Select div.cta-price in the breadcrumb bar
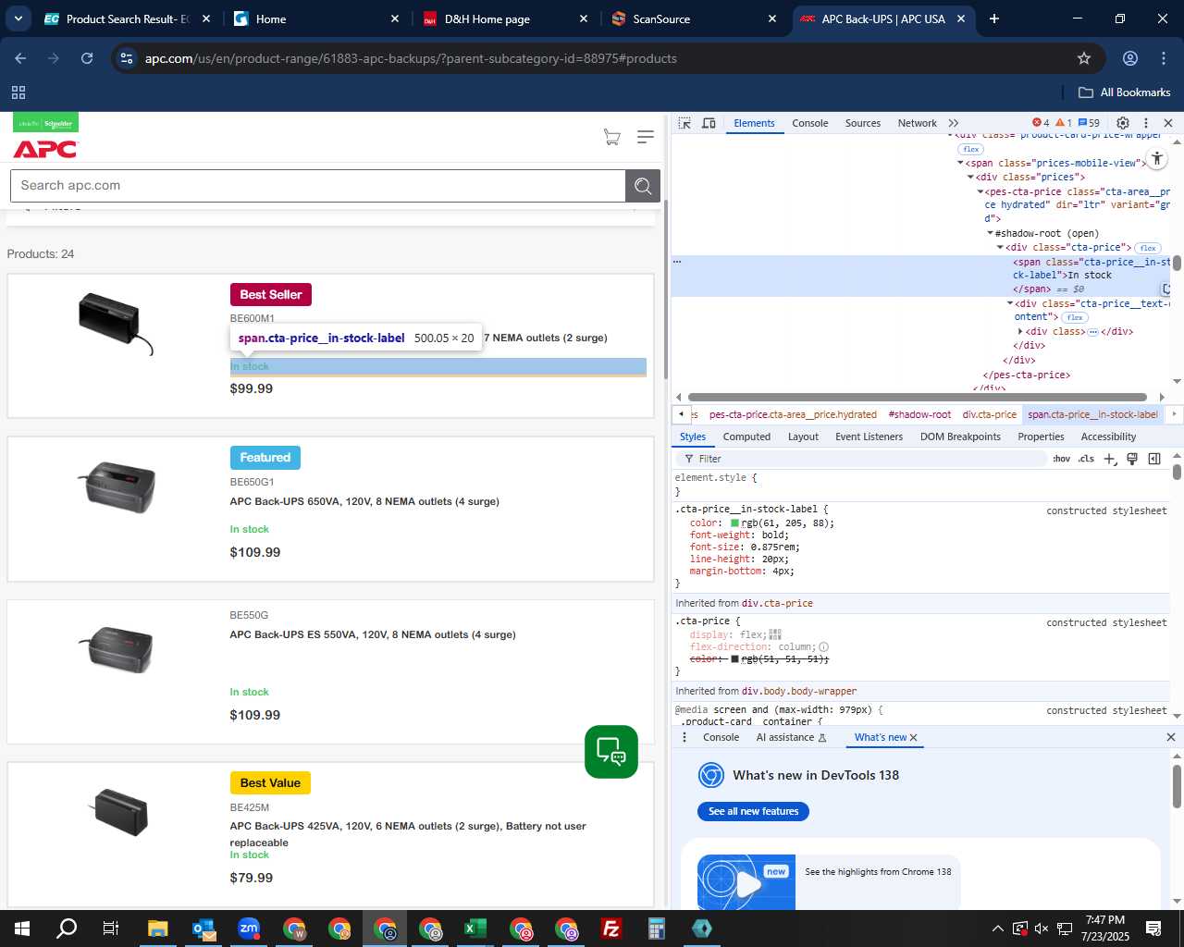 [989, 414]
